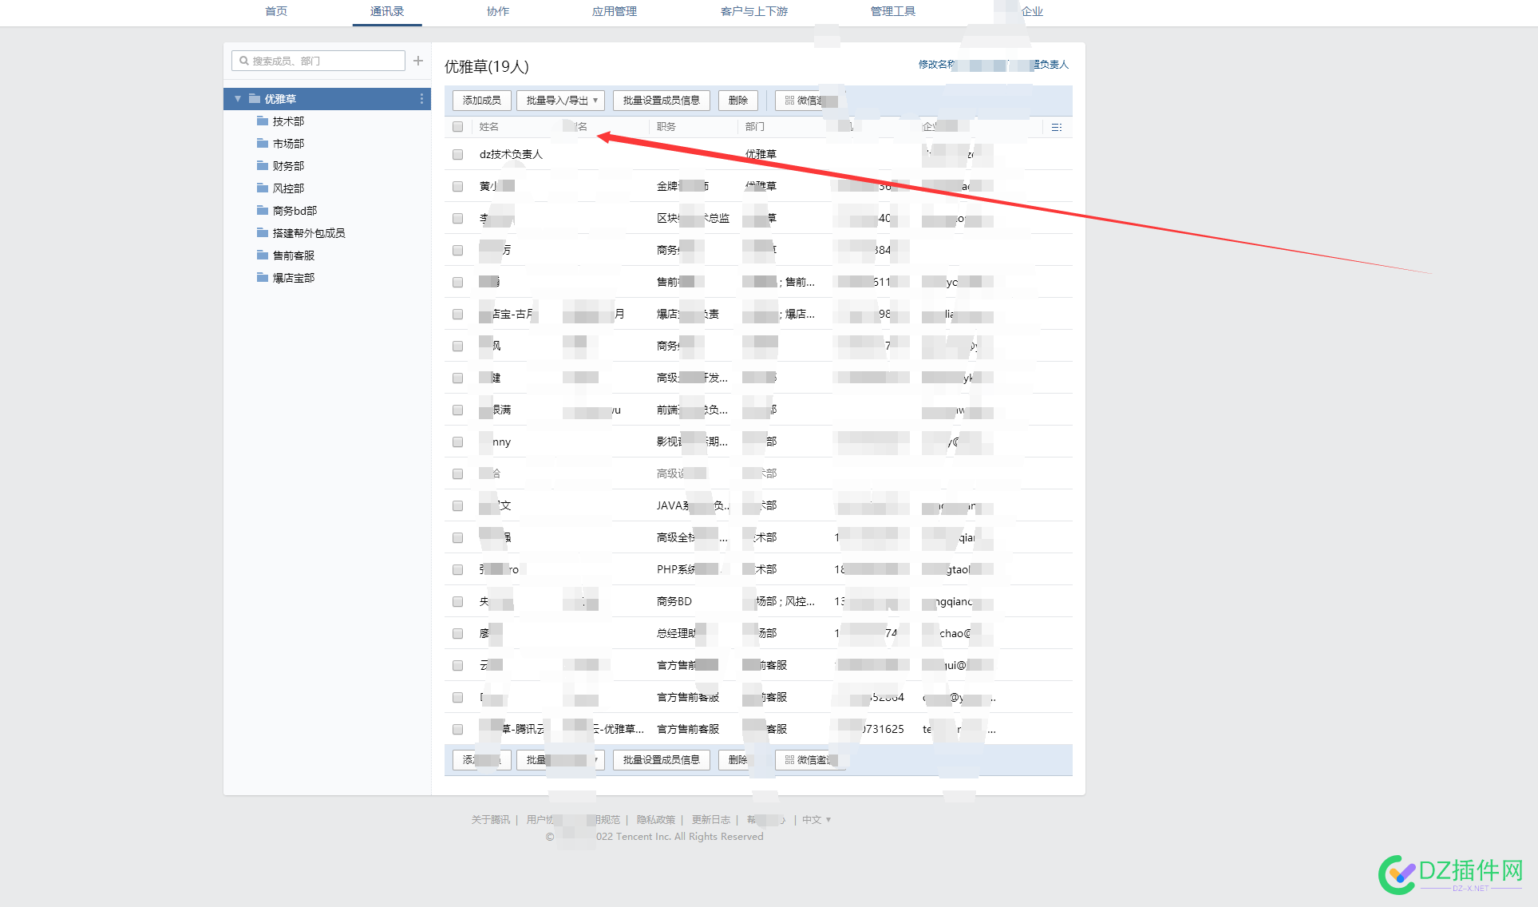Screen dimensions: 1538x907
Task: Check the box in the JAVA row
Action: [457, 505]
